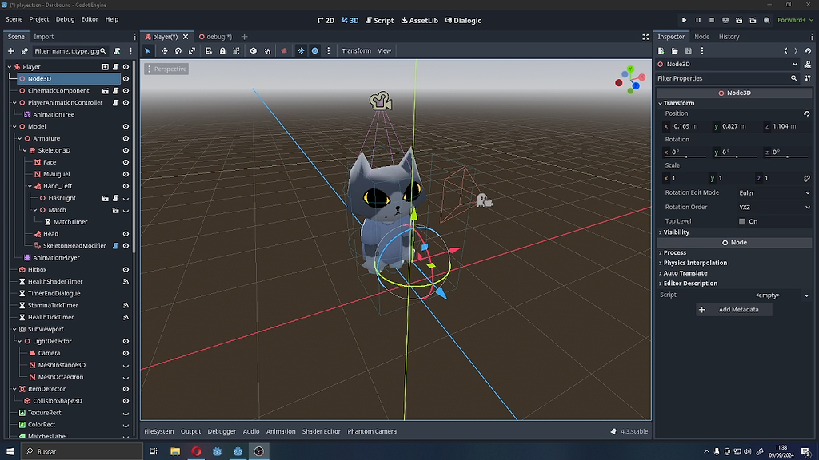Open the Project menu
Viewport: 819px width, 460px height.
coord(38,19)
